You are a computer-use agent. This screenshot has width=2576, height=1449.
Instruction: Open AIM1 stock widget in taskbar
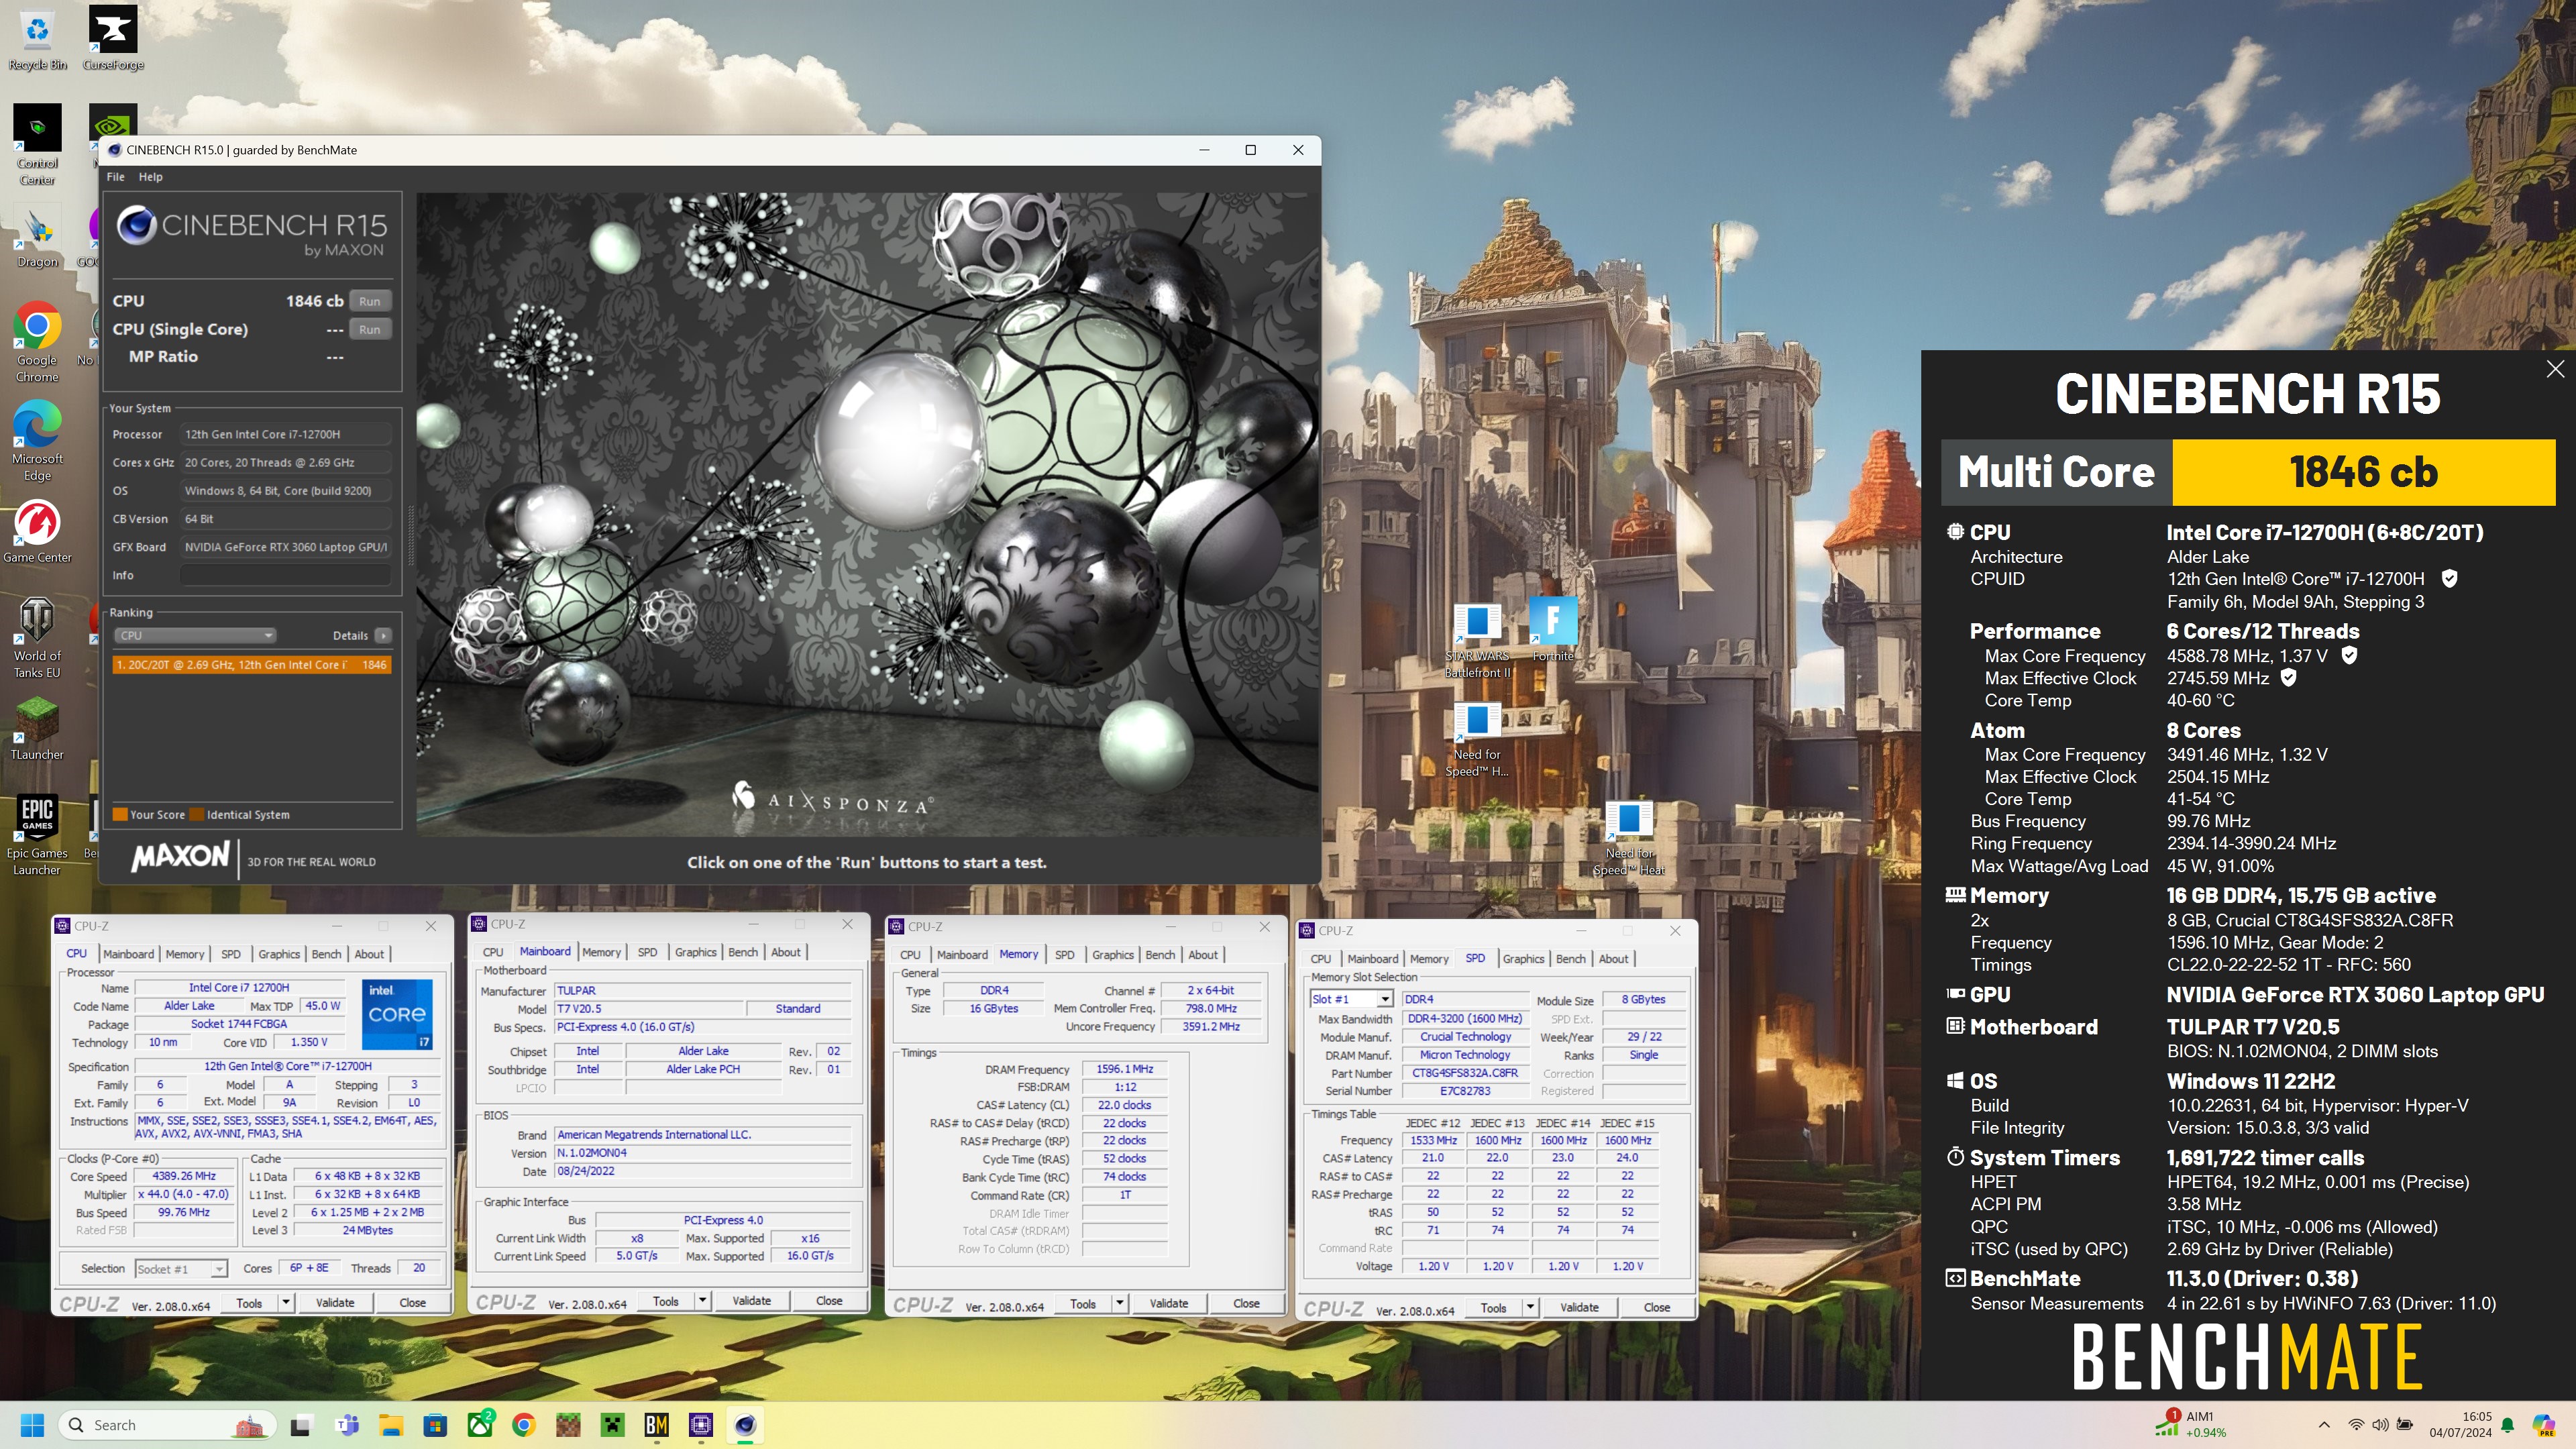tap(2192, 1425)
